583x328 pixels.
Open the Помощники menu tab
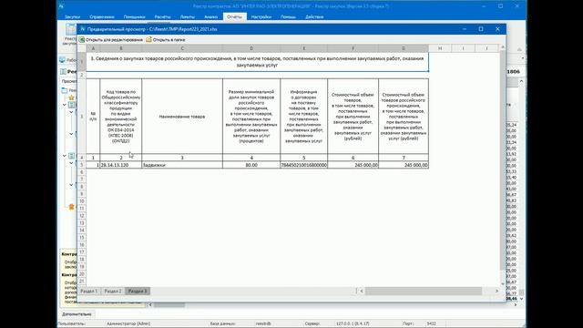pos(134,16)
